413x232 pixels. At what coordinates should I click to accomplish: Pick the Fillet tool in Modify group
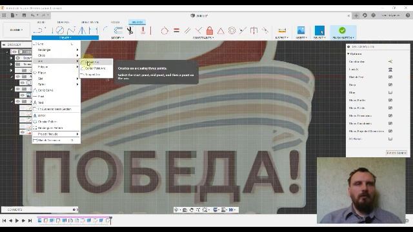(x=106, y=30)
